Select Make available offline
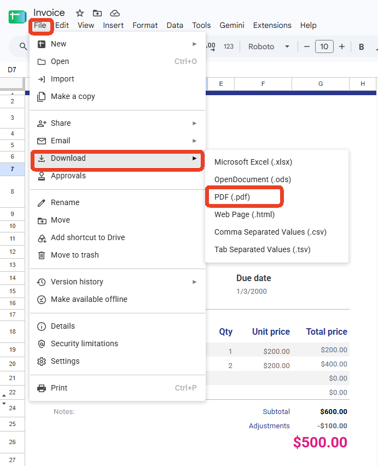Viewport: 378px width, 466px height. point(118,300)
